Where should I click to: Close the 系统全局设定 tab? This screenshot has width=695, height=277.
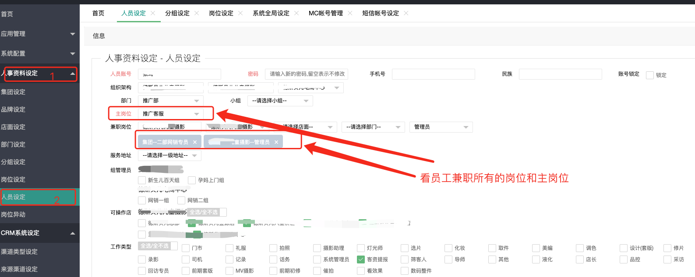click(296, 13)
